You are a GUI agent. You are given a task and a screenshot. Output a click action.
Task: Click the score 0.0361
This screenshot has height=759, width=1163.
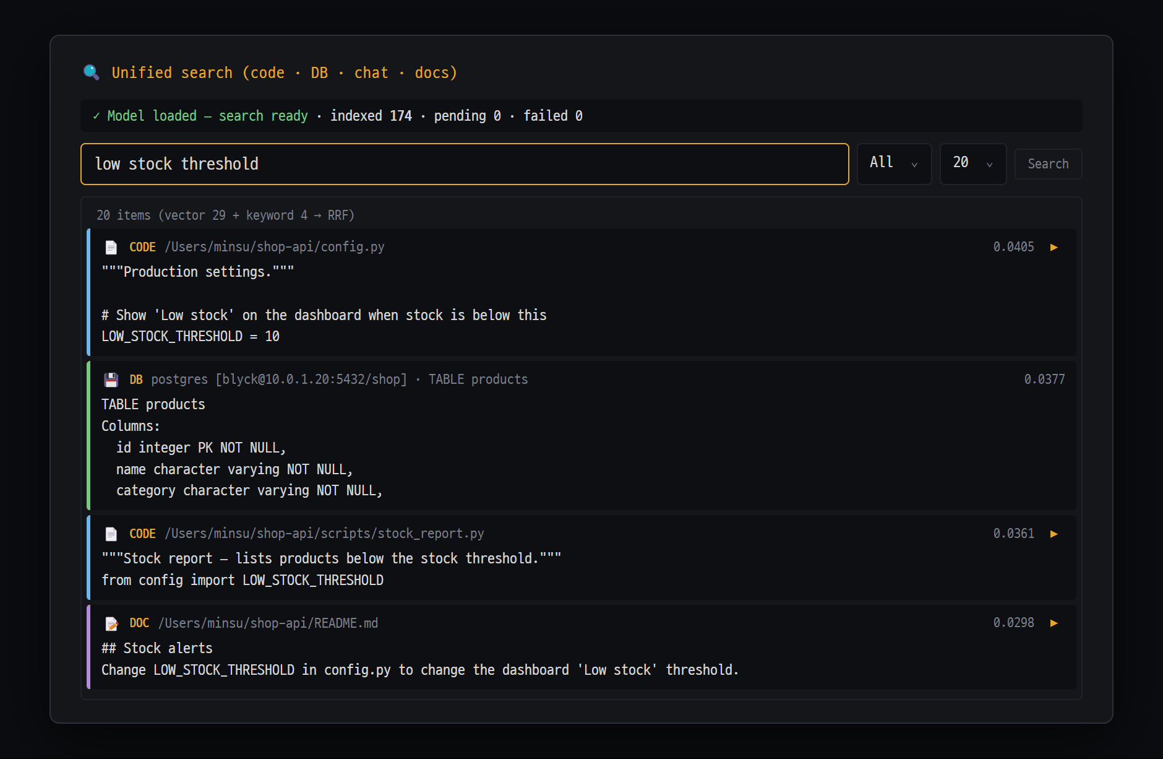pos(1013,534)
